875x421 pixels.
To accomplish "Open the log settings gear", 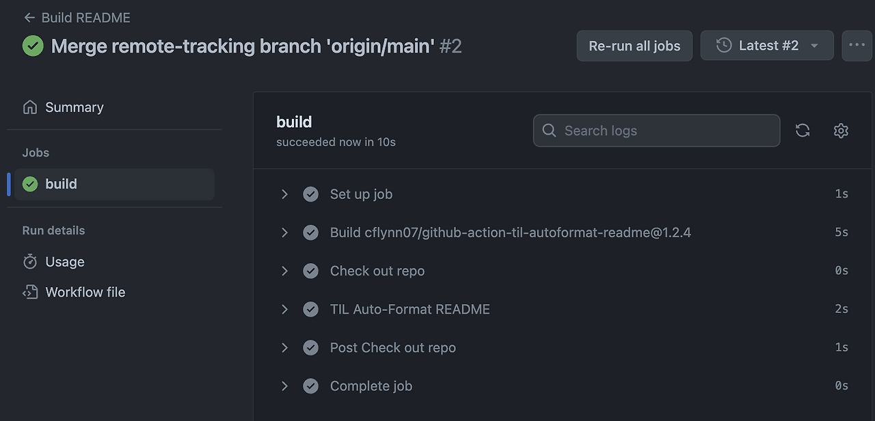I will (x=840, y=130).
